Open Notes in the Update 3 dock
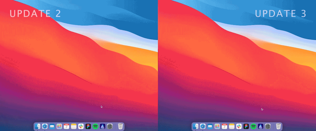Image resolution: width=316 pixels, height=131 pixels. [232, 126]
